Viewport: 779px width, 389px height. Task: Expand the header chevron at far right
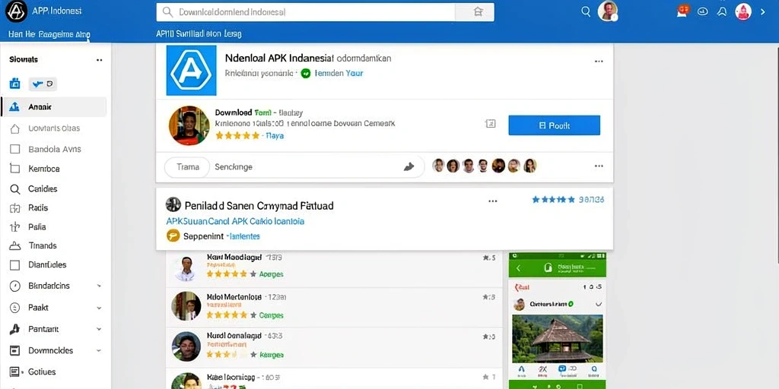pos(763,11)
